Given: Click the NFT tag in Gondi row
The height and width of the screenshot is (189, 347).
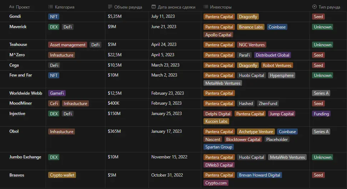Looking at the screenshot, I should pos(54,16).
